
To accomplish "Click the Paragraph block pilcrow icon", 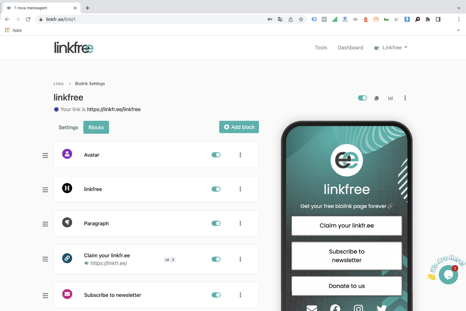I will 67,222.
